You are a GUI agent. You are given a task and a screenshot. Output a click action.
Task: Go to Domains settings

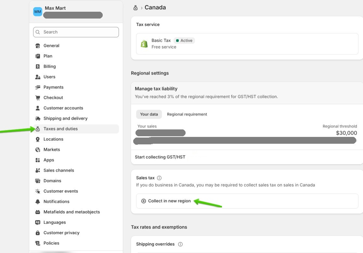52,181
